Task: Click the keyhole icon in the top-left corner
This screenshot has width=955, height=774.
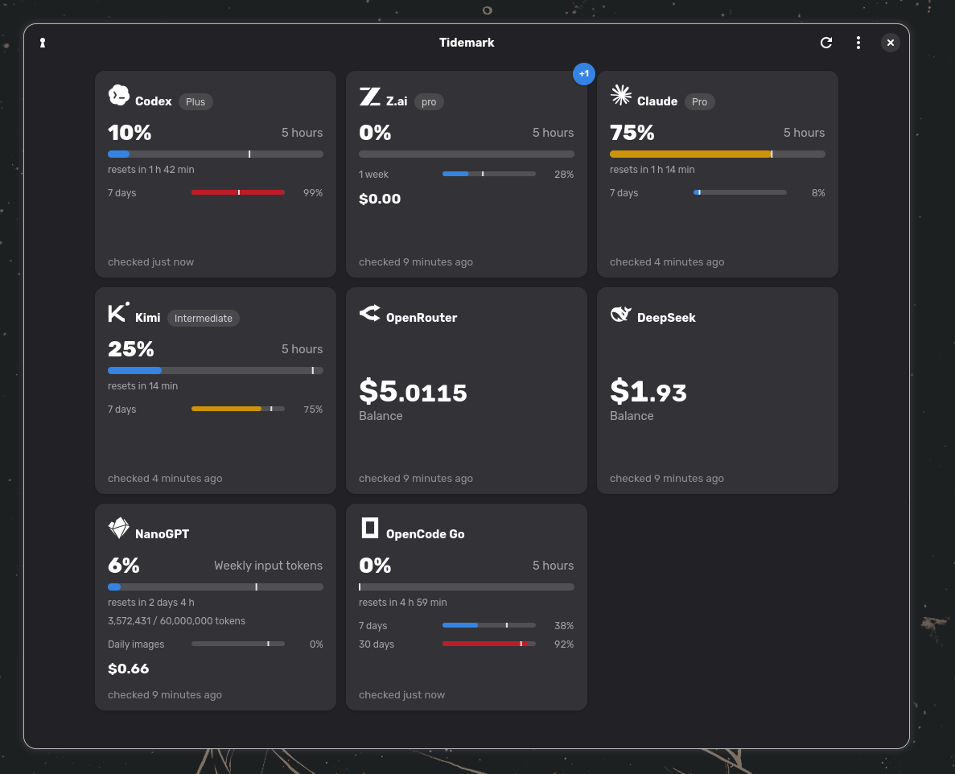Action: pos(43,43)
